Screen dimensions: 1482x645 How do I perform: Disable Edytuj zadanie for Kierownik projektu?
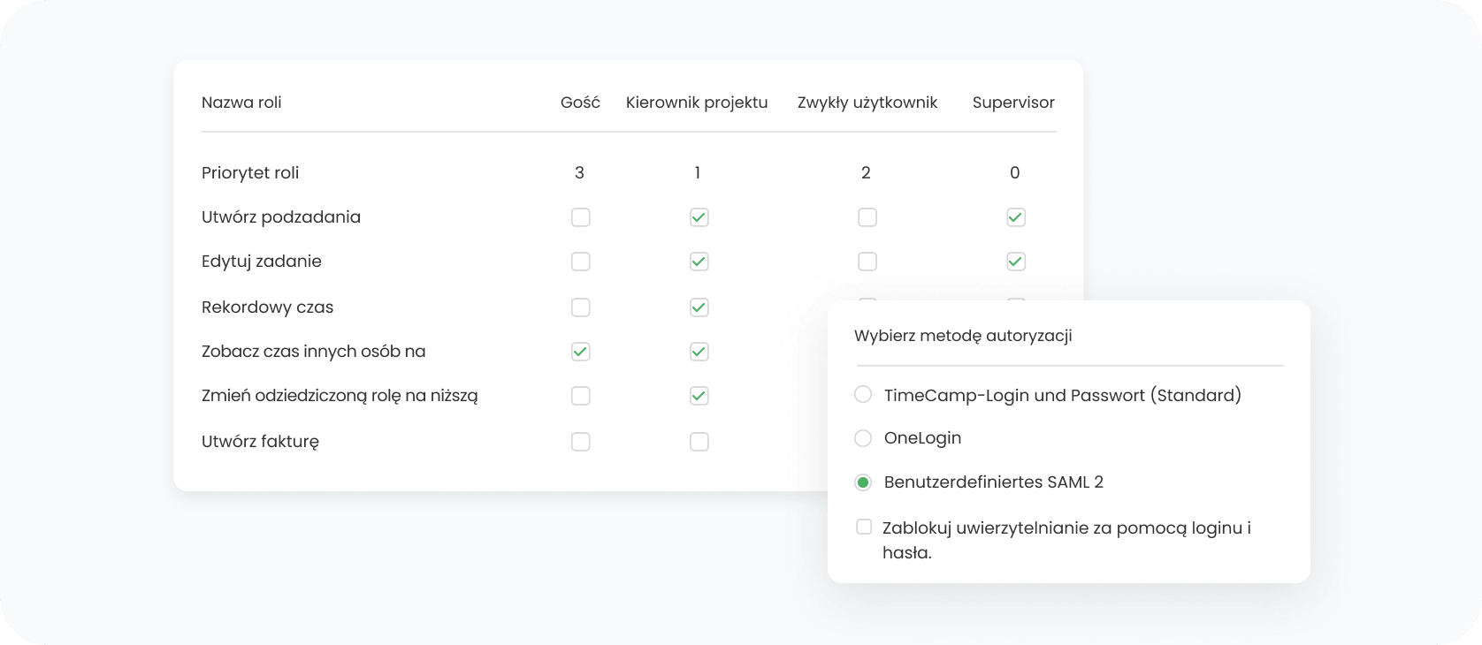699,262
